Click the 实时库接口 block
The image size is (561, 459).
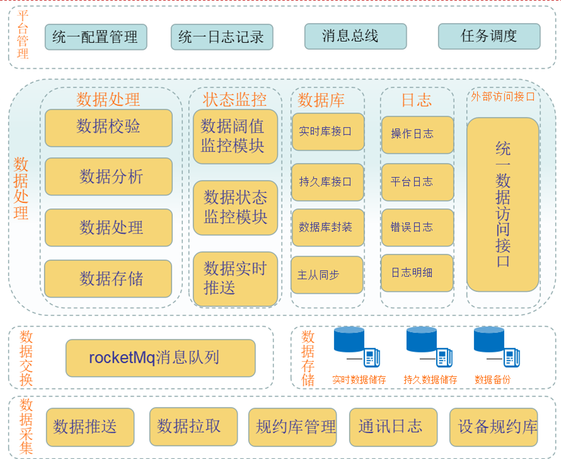327,132
